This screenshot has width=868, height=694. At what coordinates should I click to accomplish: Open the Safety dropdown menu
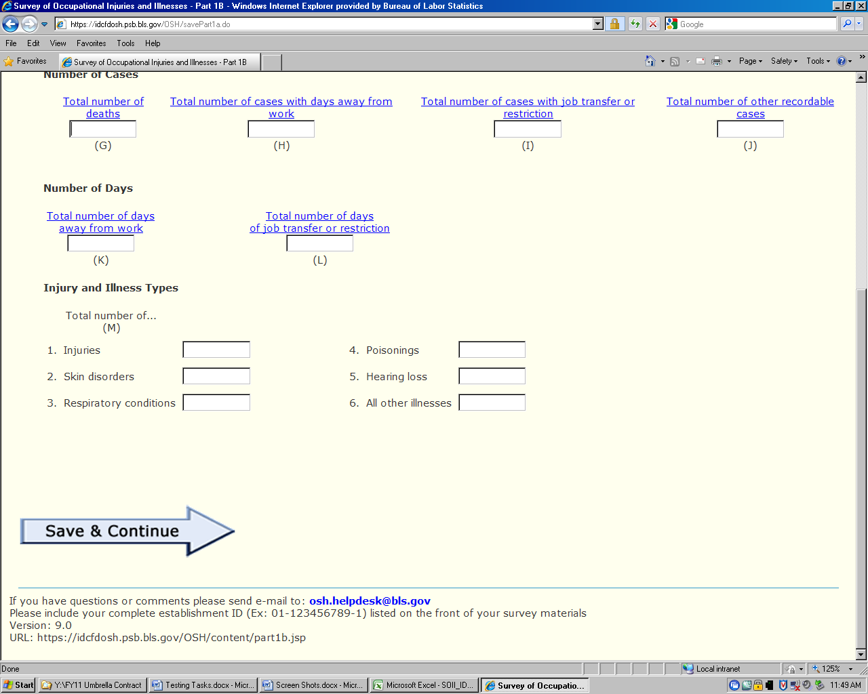coord(785,61)
